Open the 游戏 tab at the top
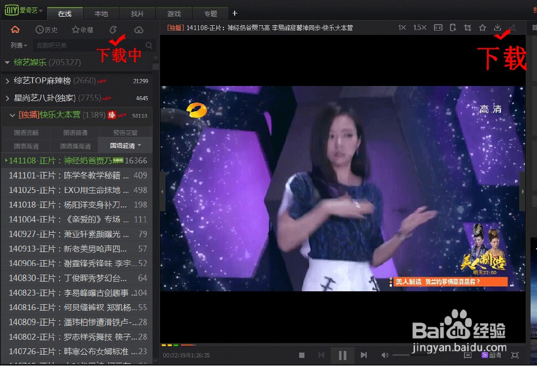 174,13
